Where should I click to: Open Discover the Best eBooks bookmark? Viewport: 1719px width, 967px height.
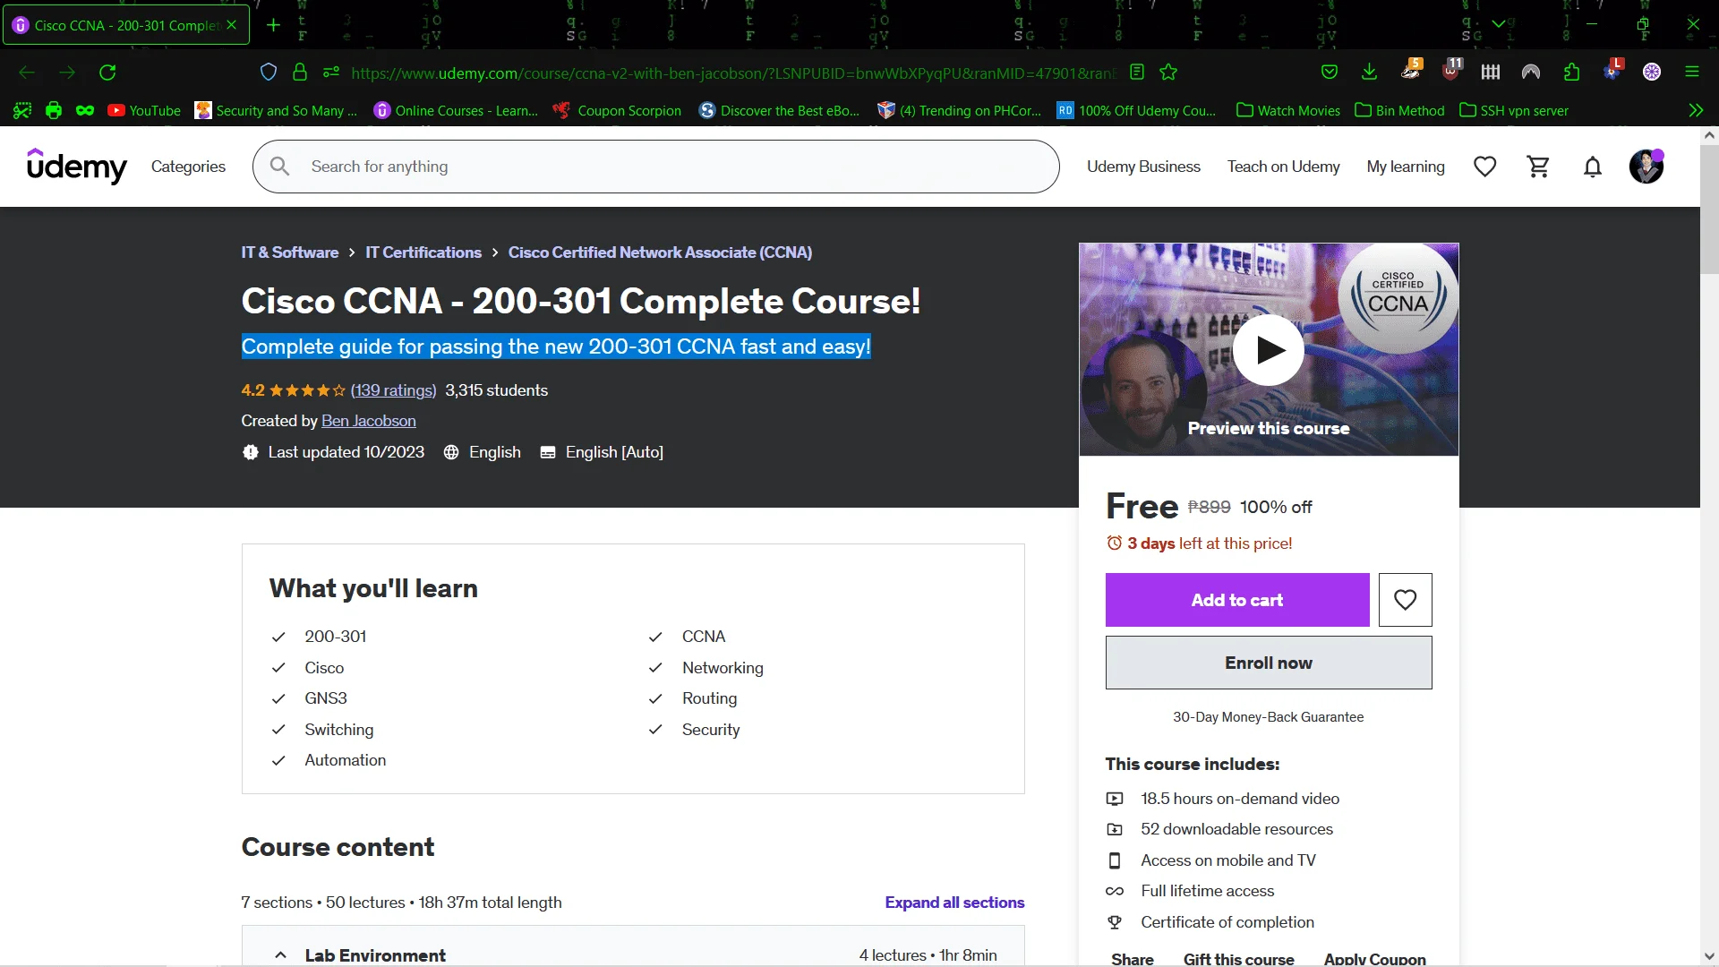point(779,110)
